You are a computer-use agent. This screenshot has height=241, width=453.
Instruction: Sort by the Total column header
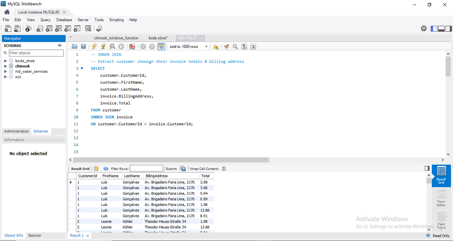(206, 176)
